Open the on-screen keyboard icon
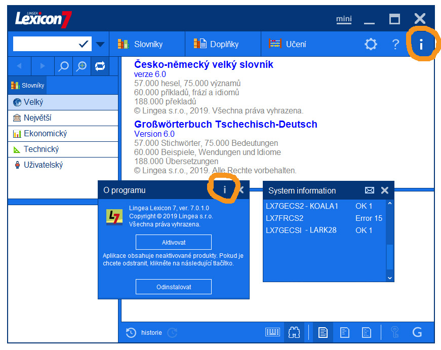Viewport: 441px width, 350px height. (272, 332)
